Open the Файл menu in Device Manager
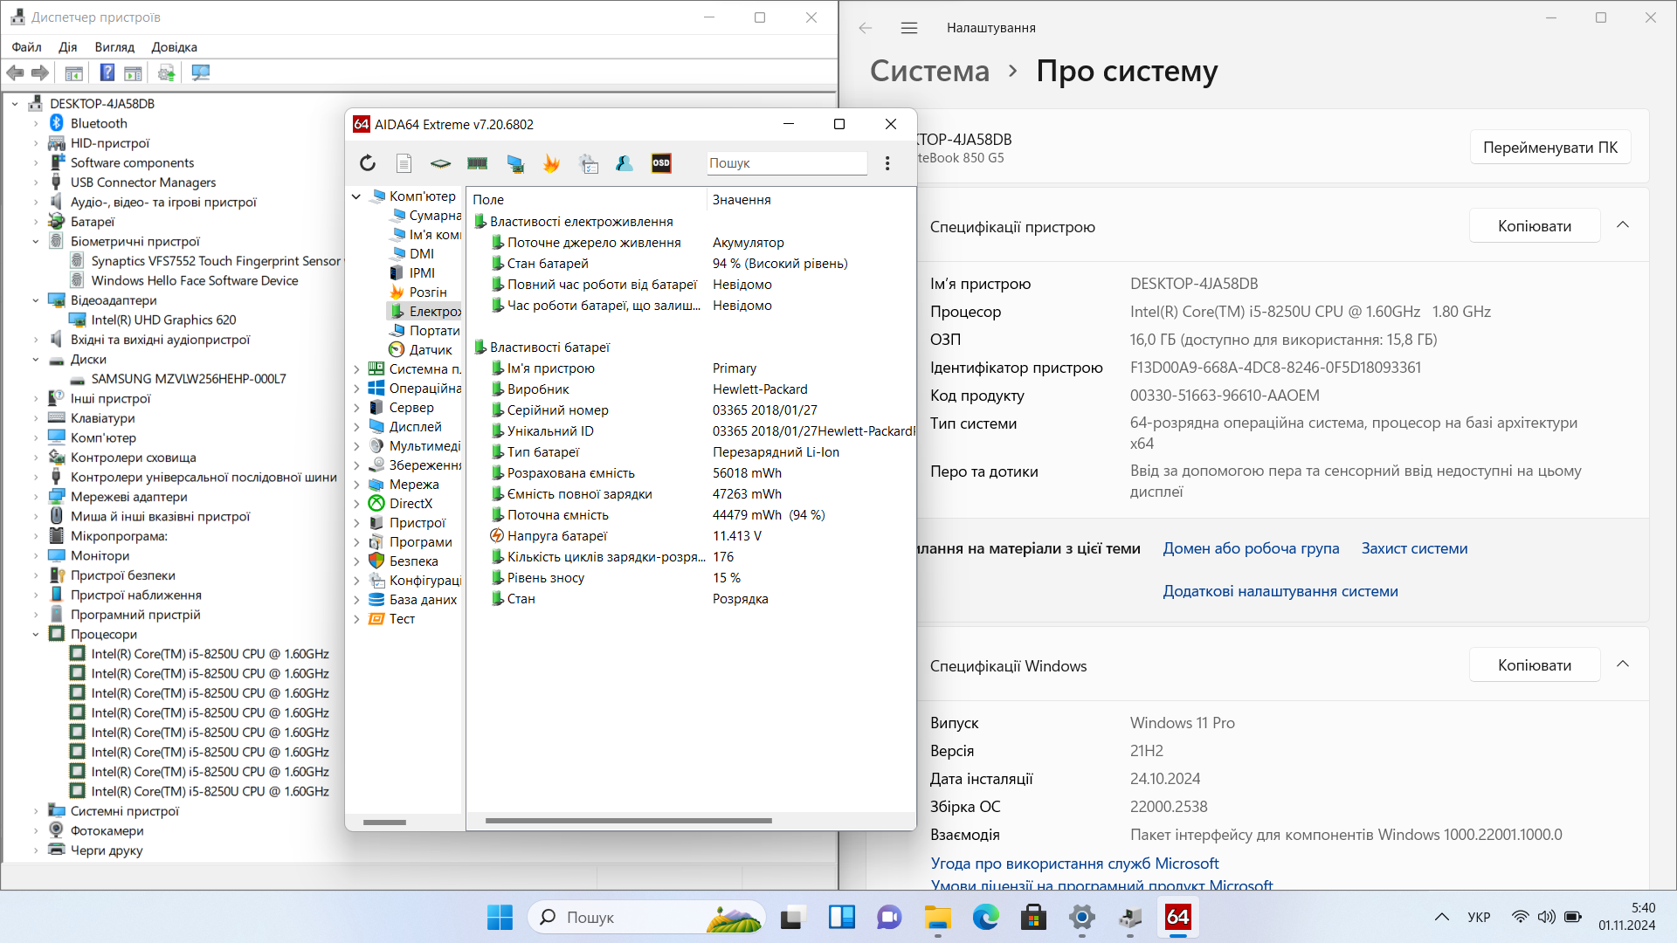Viewport: 1677px width, 943px height. 26,47
